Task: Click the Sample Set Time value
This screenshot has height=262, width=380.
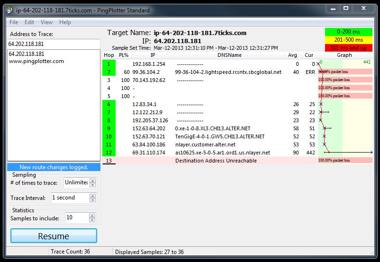Action: 216,48
